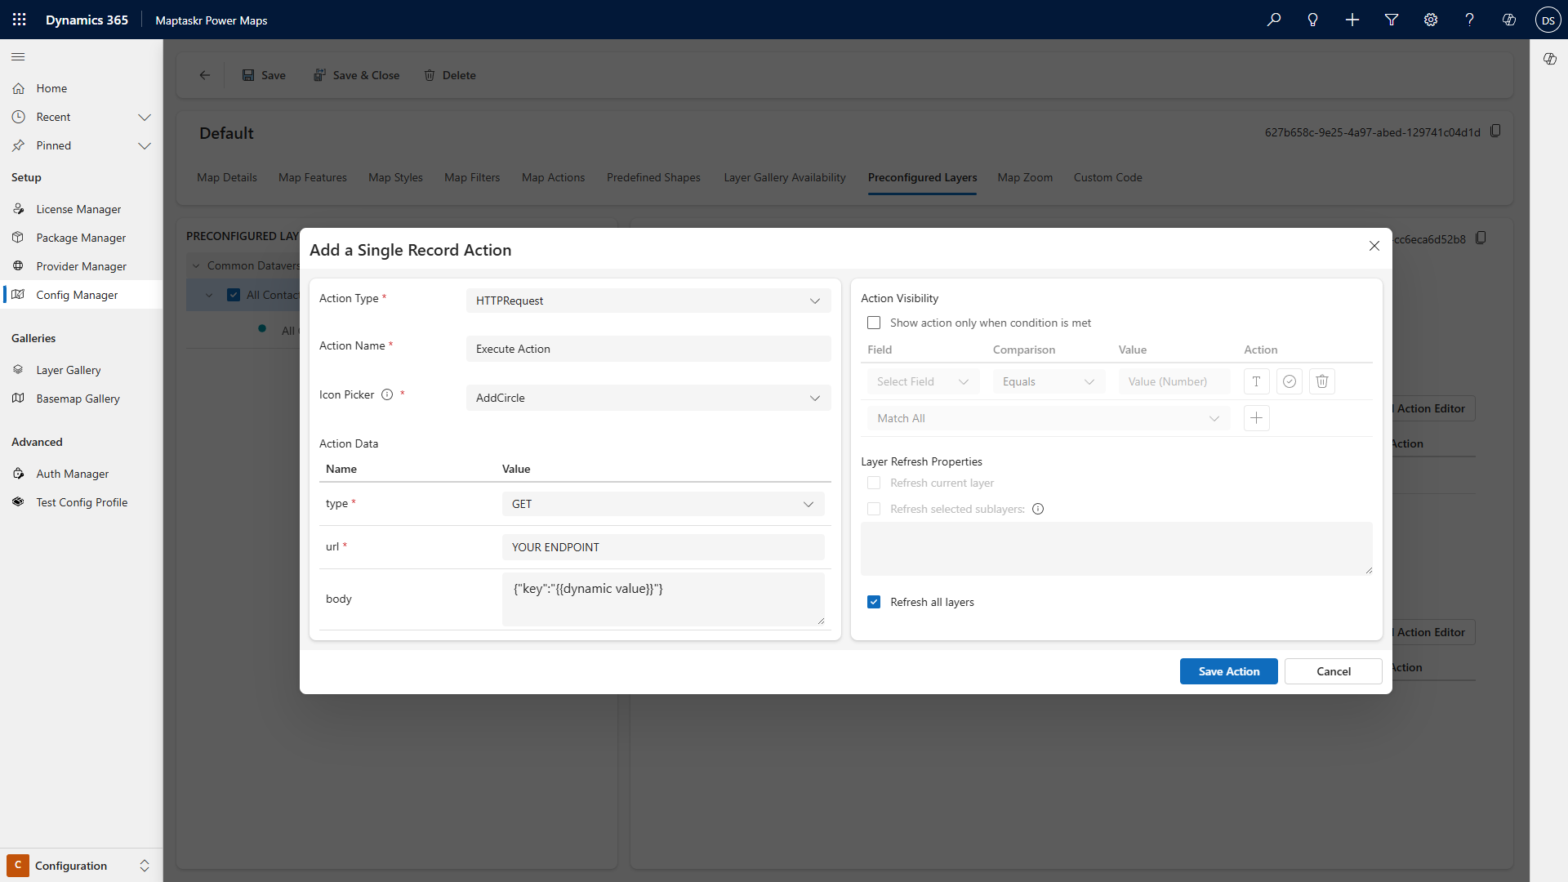Click the Cancel button in dialog
The image size is (1568, 882).
1333,671
